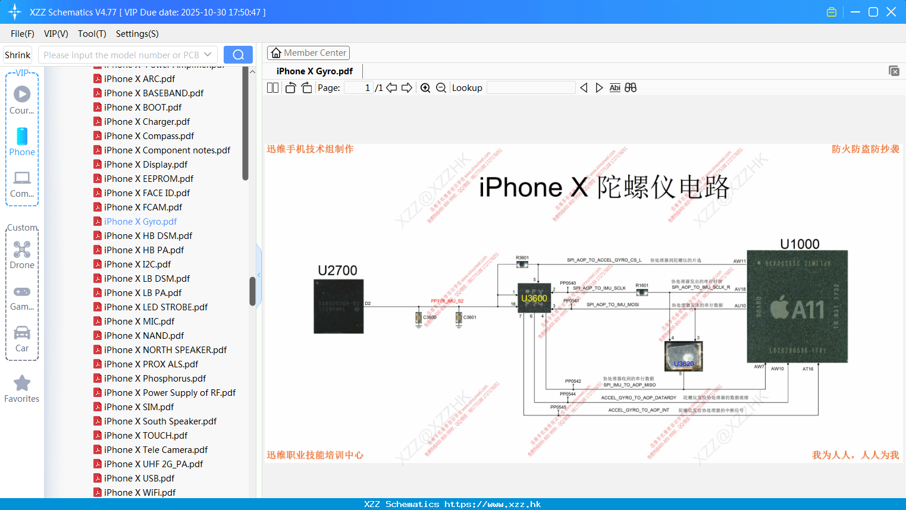
Task: Click the www.xzz.hk link in status bar
Action: (493, 504)
